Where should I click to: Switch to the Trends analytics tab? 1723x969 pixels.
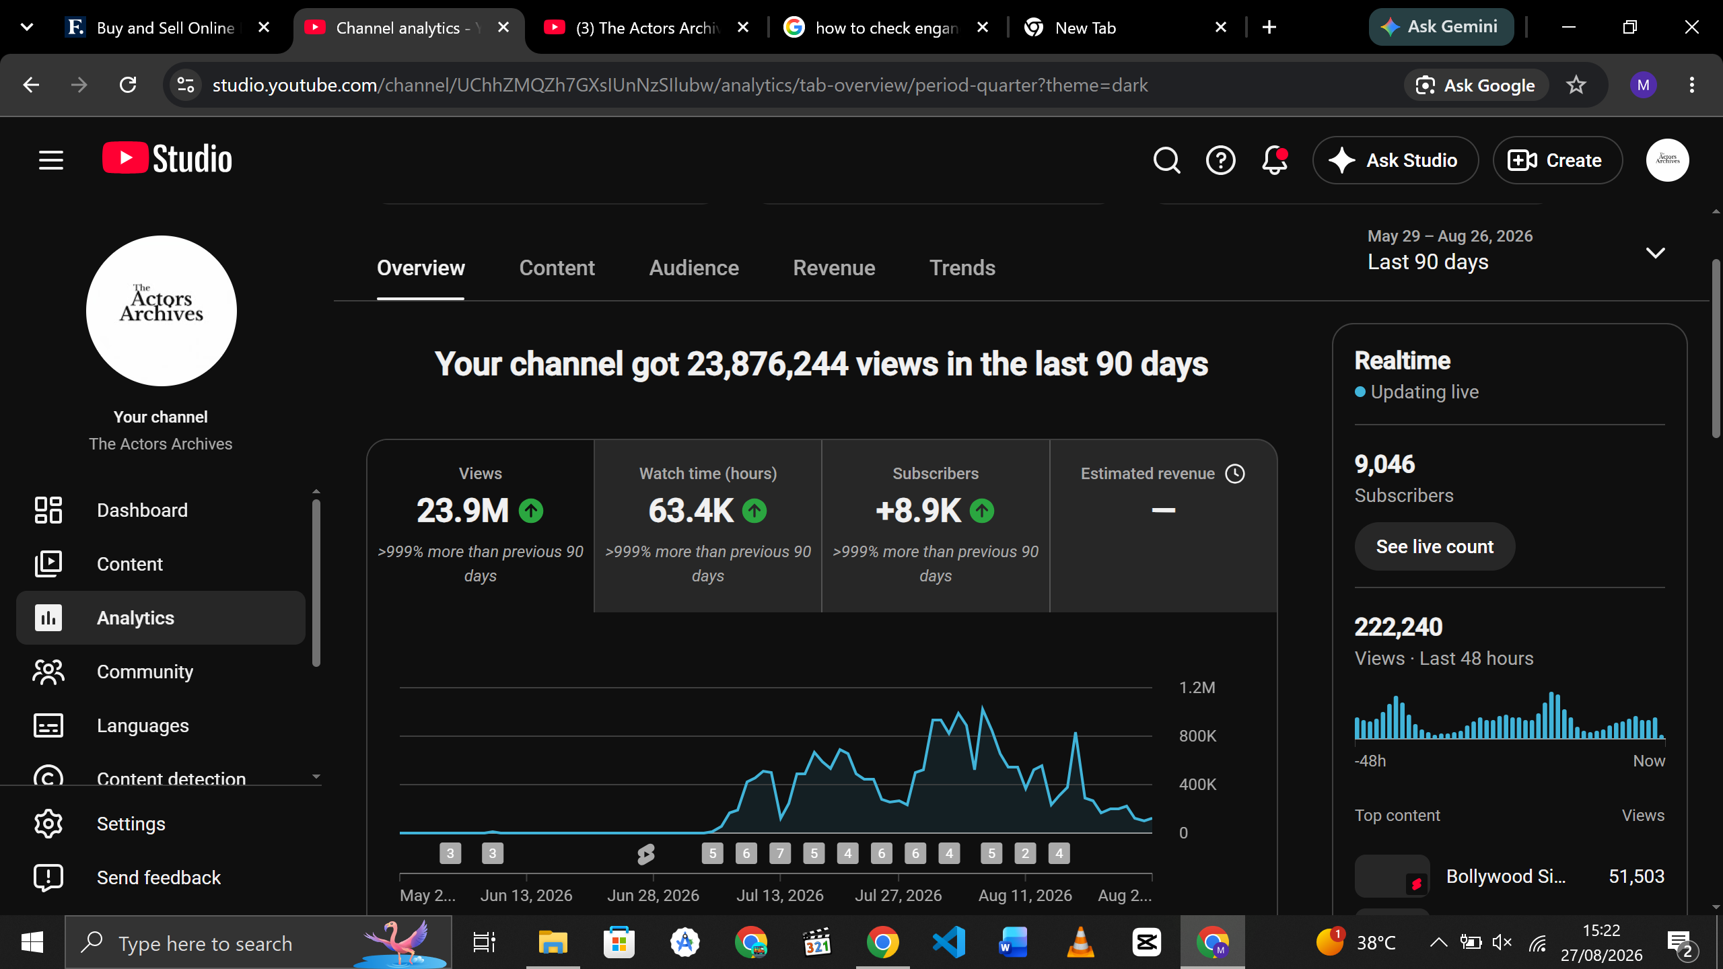(x=962, y=268)
